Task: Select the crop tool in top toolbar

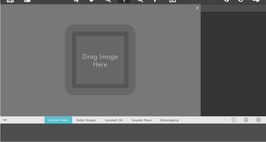Action: click(x=76, y=1)
